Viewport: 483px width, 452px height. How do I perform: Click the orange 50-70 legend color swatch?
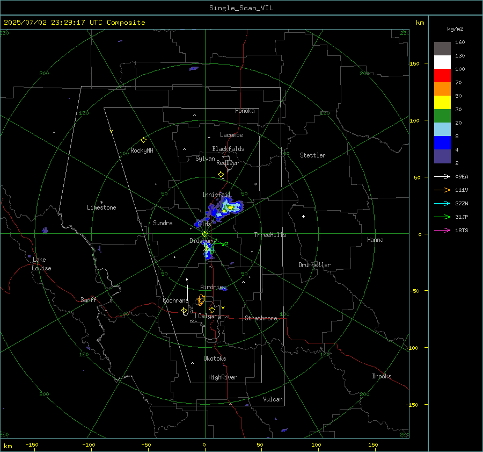point(442,89)
